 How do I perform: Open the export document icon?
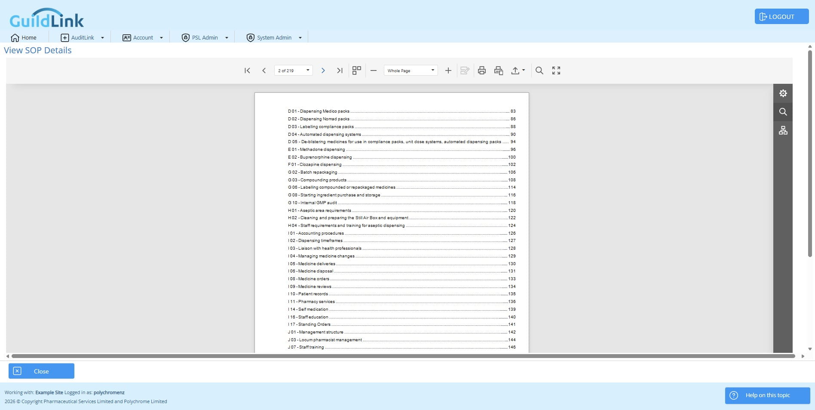pos(515,70)
